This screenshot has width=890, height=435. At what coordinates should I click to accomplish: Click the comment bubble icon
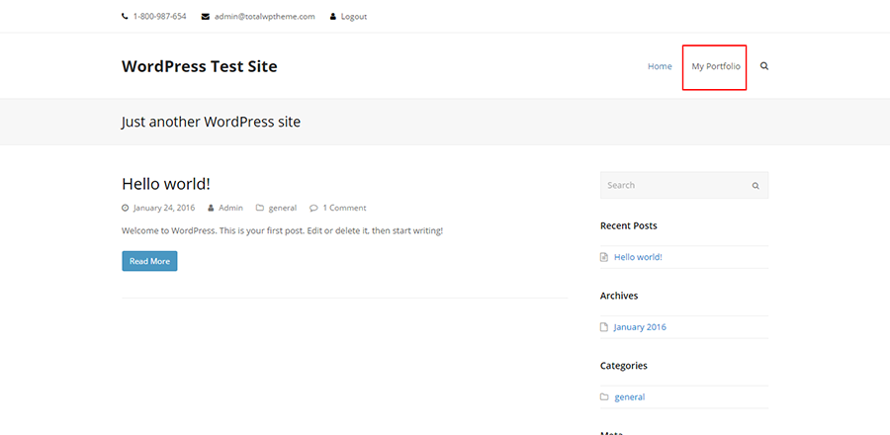[313, 209]
